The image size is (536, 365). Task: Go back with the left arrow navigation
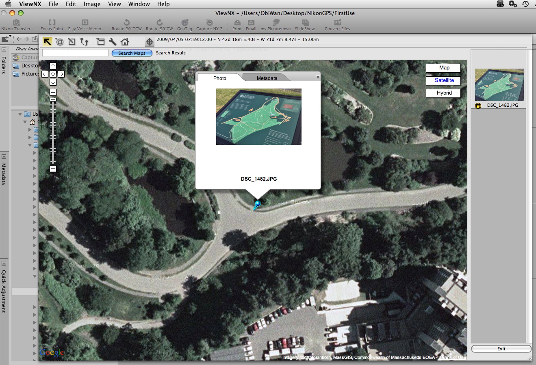[19, 39]
